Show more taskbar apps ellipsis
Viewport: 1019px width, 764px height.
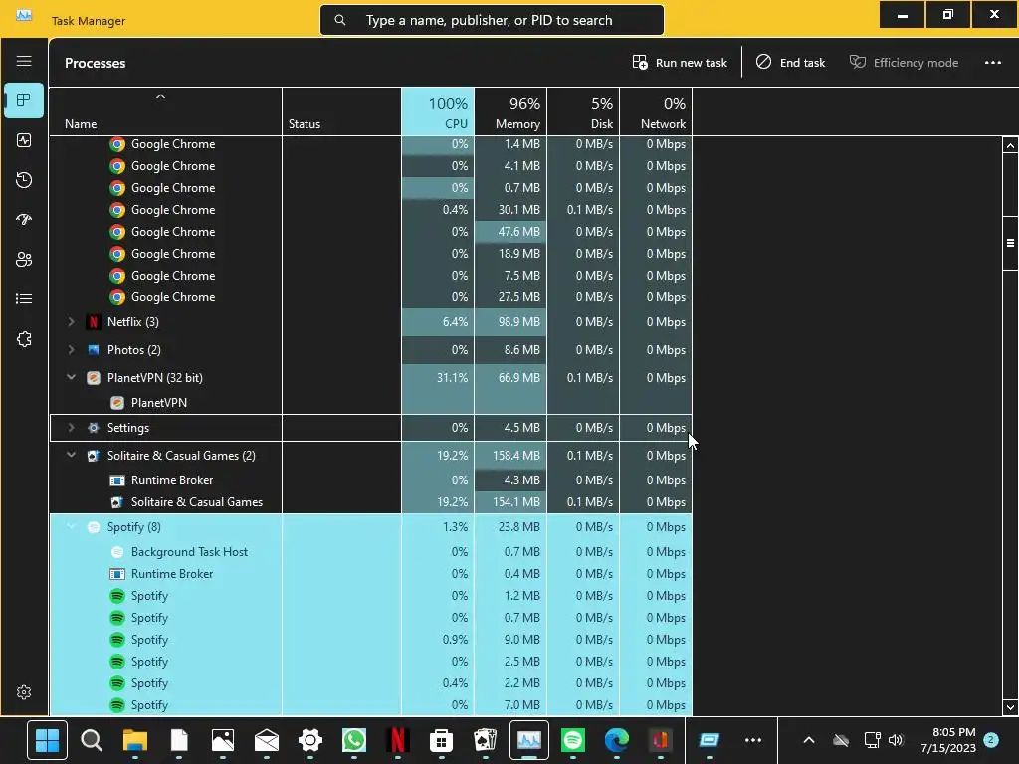pyautogui.click(x=753, y=740)
